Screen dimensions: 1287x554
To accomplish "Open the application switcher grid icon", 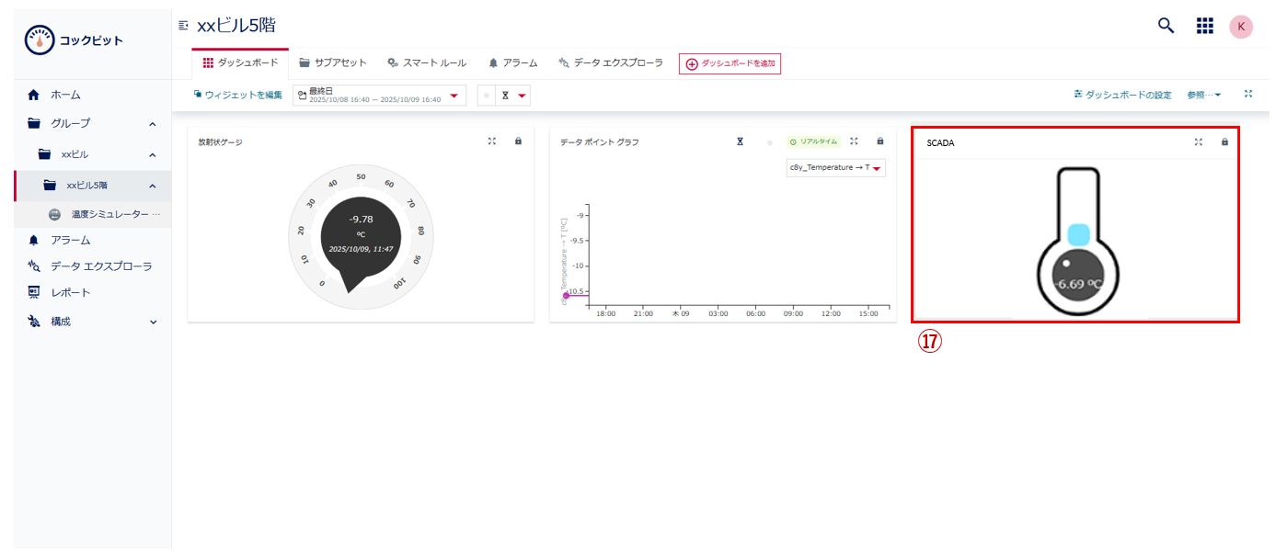I will (x=1204, y=26).
